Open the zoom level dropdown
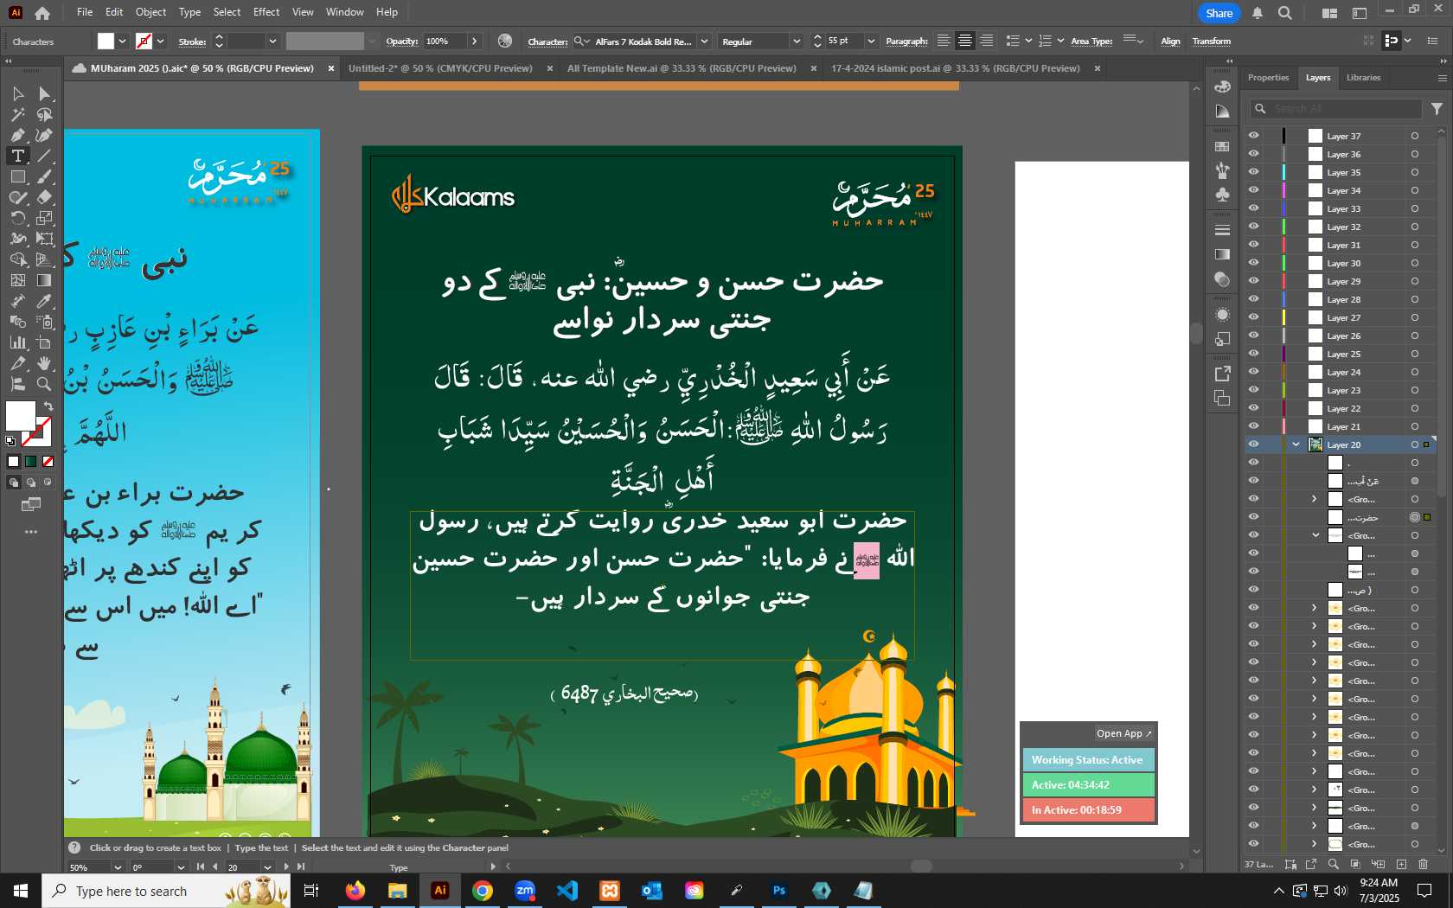 tap(118, 866)
